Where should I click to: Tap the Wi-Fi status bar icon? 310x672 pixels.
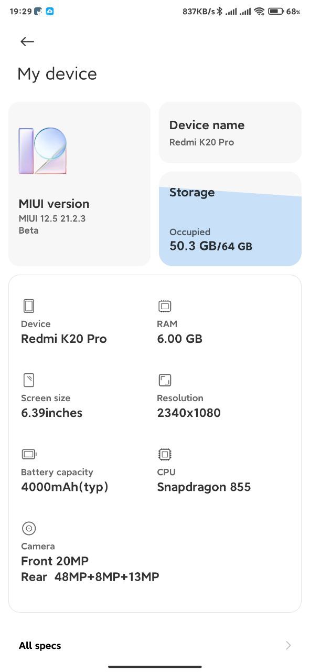(259, 11)
